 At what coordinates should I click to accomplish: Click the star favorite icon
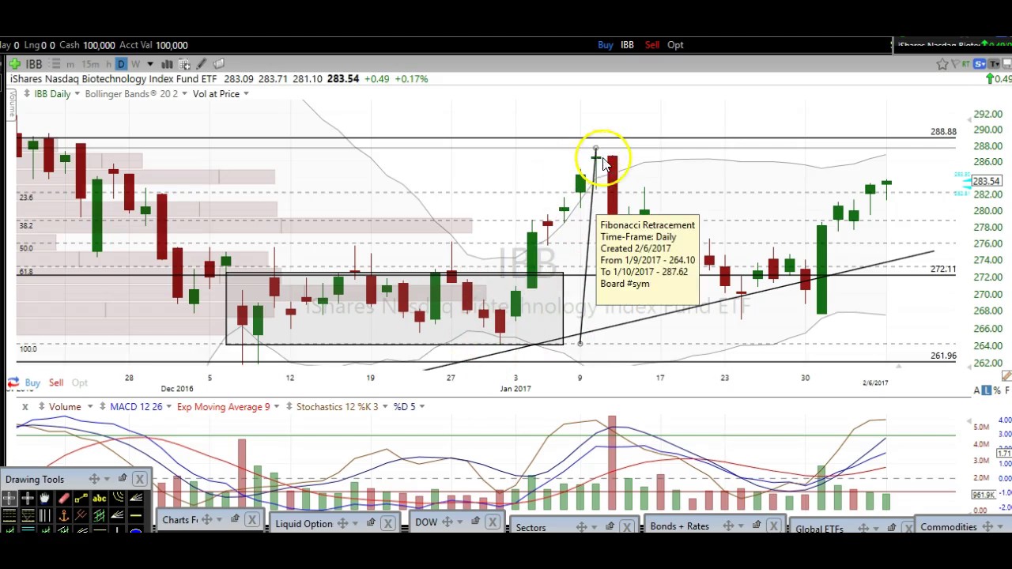pos(942,64)
